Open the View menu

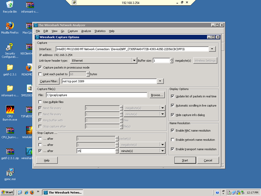(54, 31)
